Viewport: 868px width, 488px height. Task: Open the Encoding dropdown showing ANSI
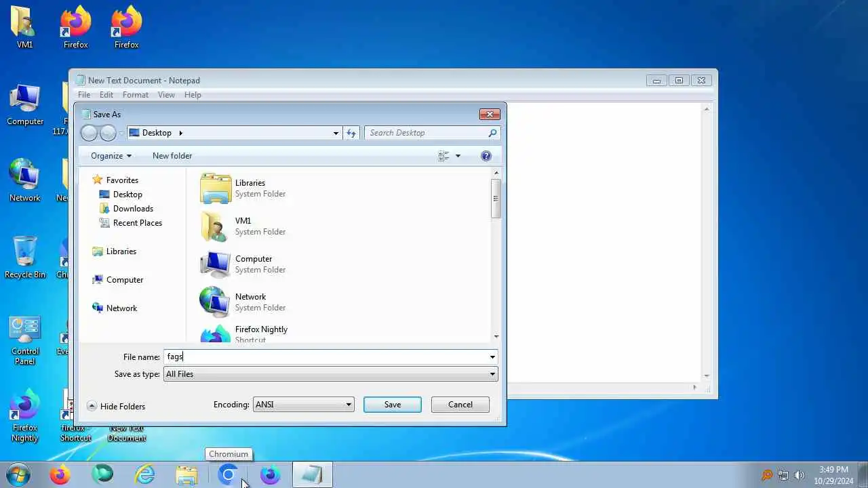tap(303, 405)
